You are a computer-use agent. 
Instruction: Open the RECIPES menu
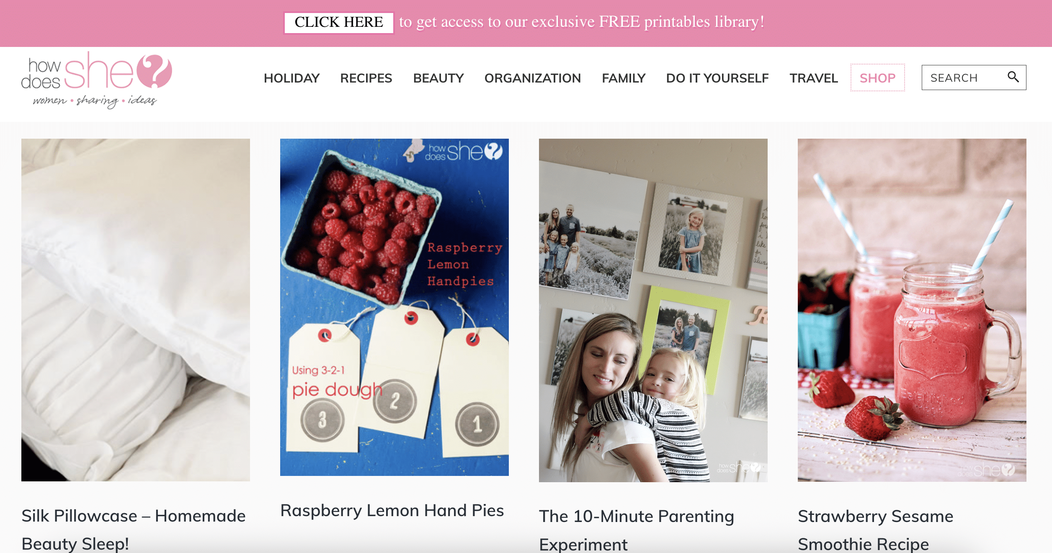tap(366, 78)
